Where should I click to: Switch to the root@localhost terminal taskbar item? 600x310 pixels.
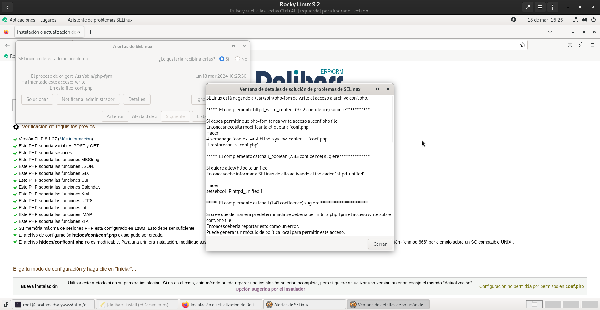click(54, 305)
